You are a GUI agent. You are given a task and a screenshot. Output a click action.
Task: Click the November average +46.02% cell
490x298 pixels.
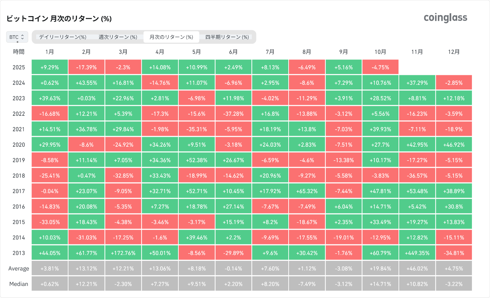(417, 269)
